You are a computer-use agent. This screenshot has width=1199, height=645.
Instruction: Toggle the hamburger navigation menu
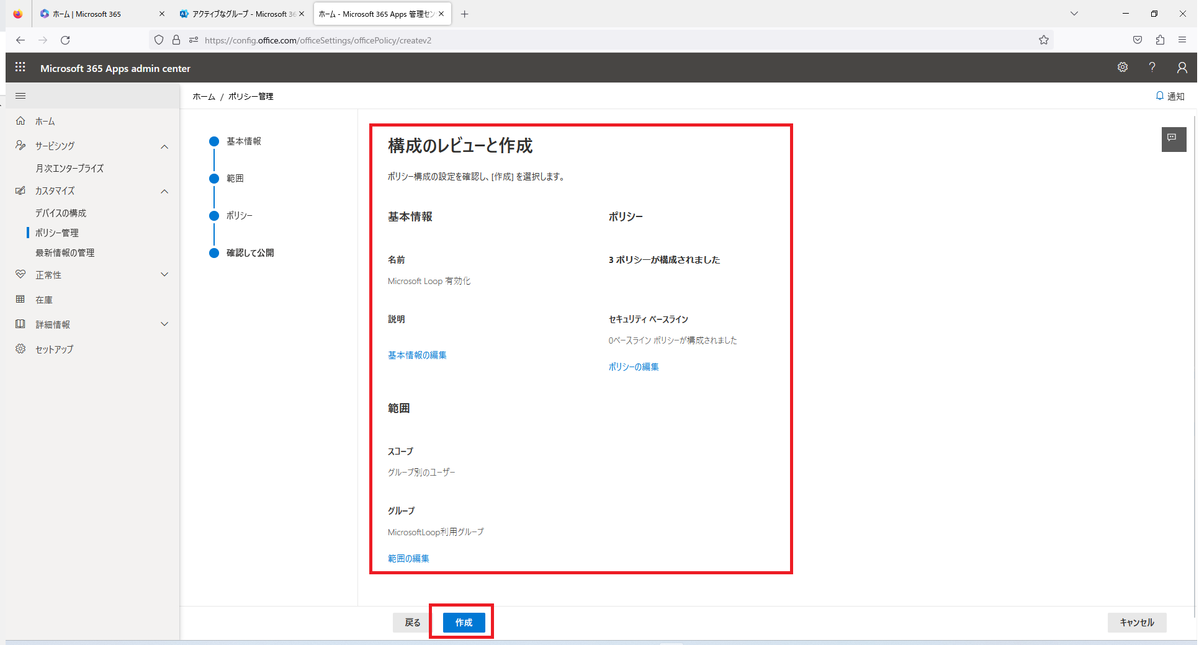pos(20,96)
